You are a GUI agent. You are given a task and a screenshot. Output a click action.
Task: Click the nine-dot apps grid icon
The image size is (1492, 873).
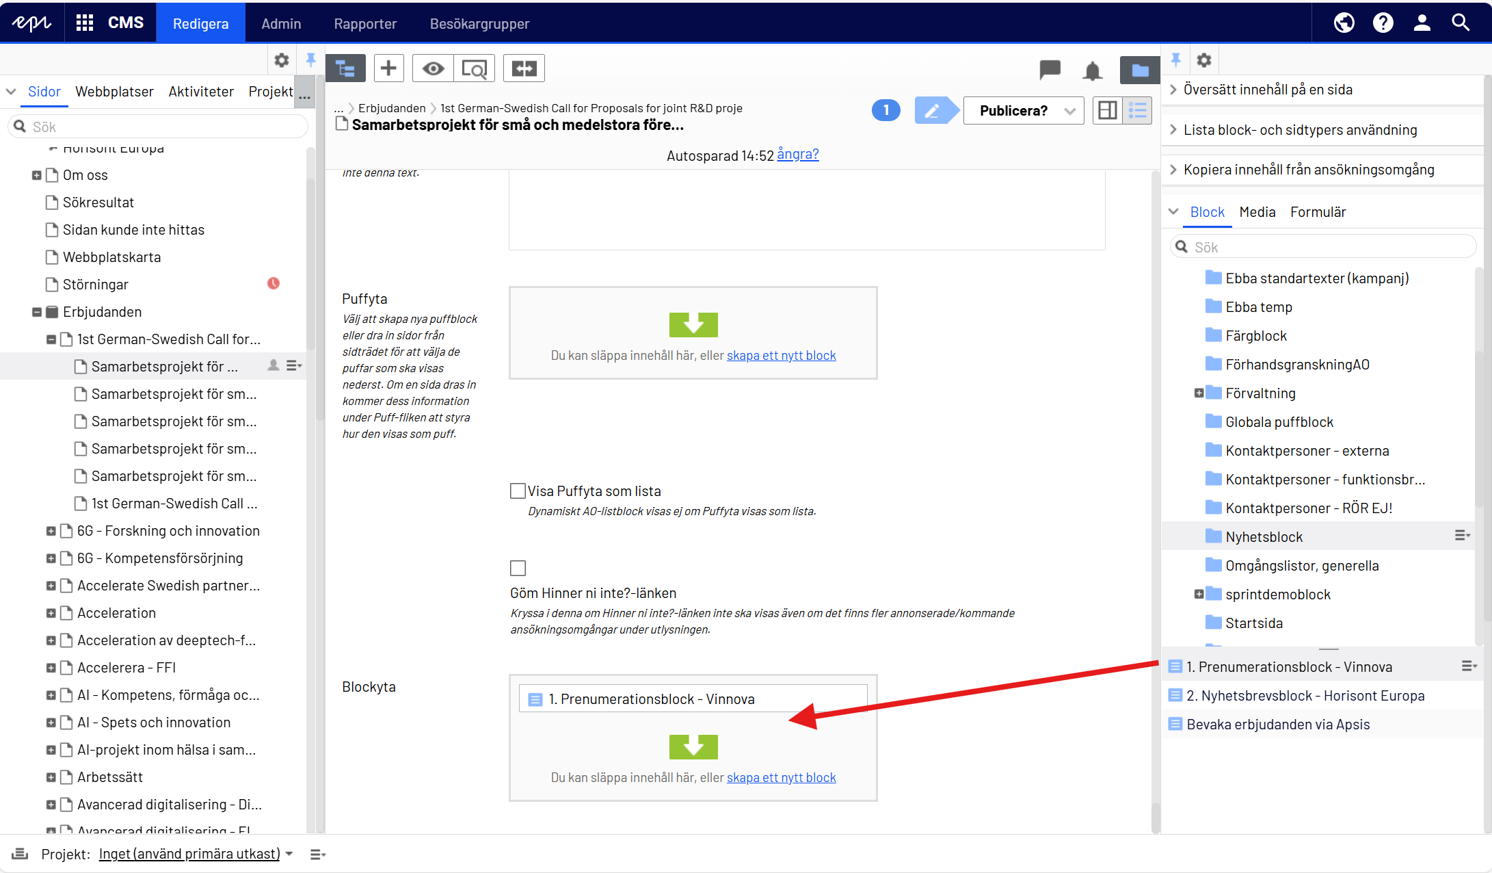pyautogui.click(x=84, y=23)
